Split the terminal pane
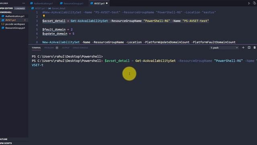 (x=249, y=48)
